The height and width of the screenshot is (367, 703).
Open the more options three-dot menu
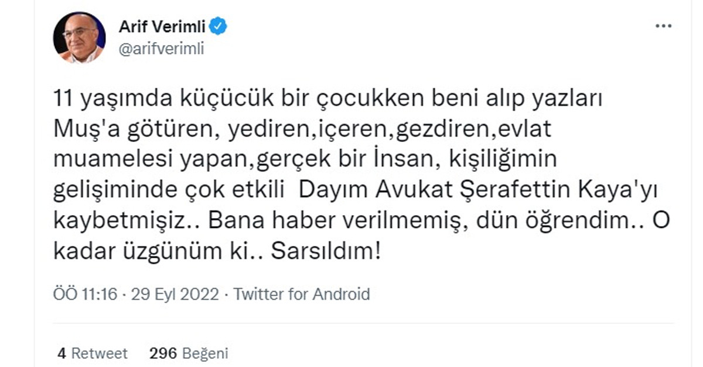(x=663, y=27)
